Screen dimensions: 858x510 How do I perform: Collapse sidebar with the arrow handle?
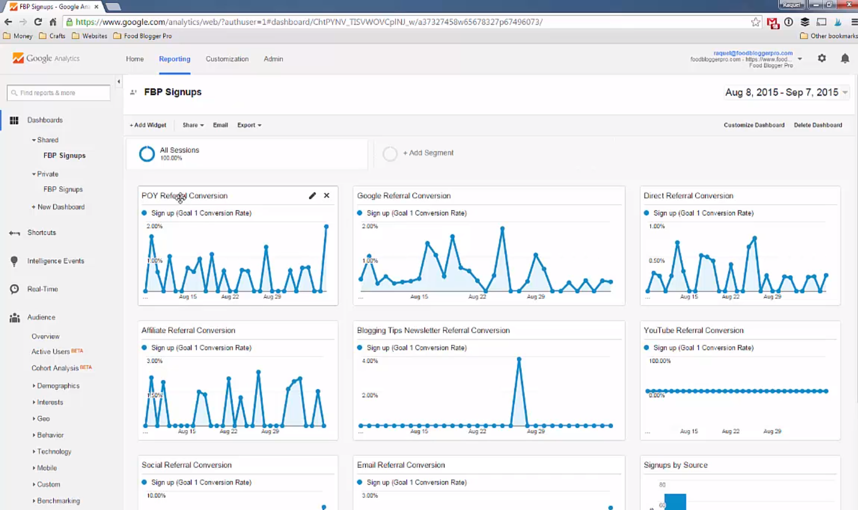(119, 82)
